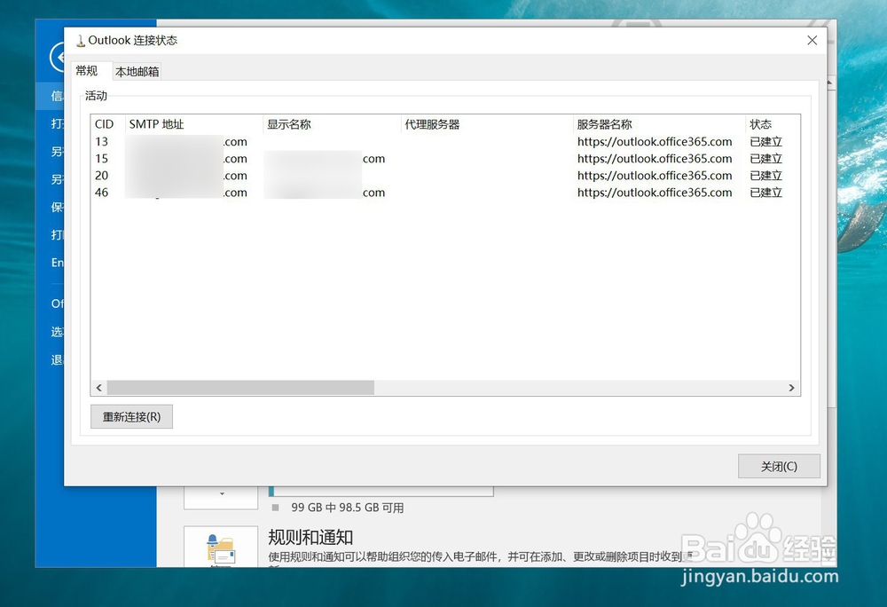Select connection row with CID 15
The width and height of the screenshot is (887, 607).
[445, 158]
